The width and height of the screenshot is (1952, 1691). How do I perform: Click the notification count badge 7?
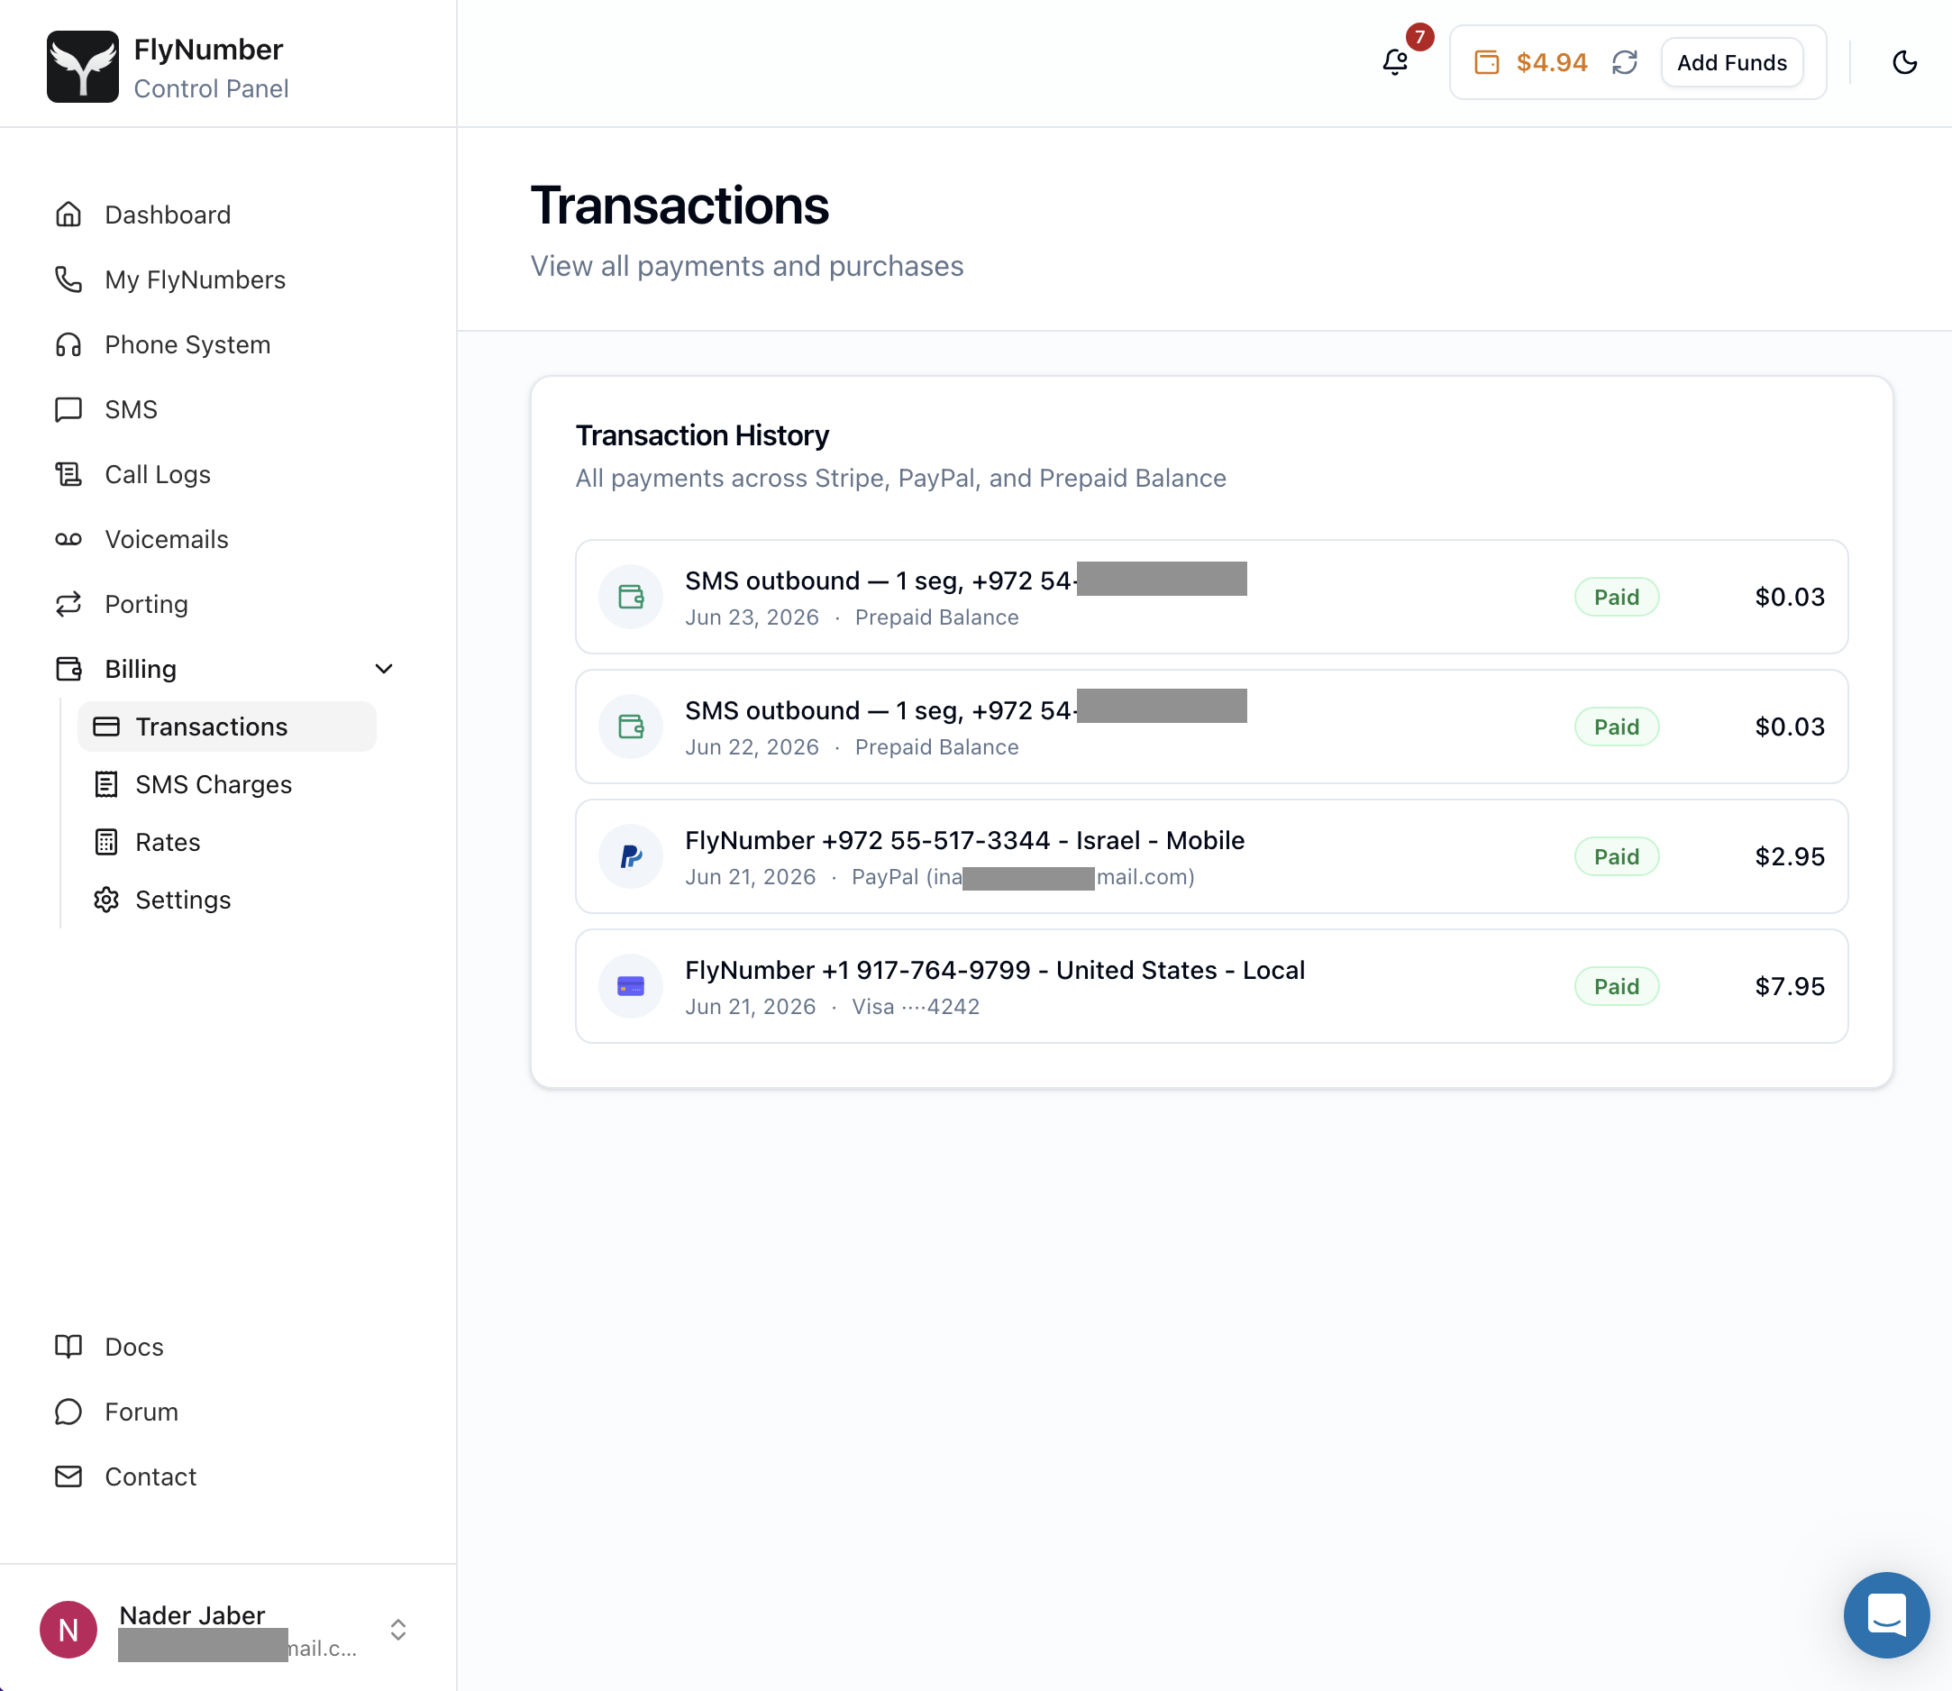coord(1419,37)
